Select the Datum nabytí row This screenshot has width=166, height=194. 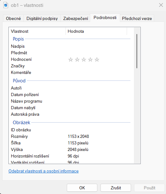[x=70, y=108]
